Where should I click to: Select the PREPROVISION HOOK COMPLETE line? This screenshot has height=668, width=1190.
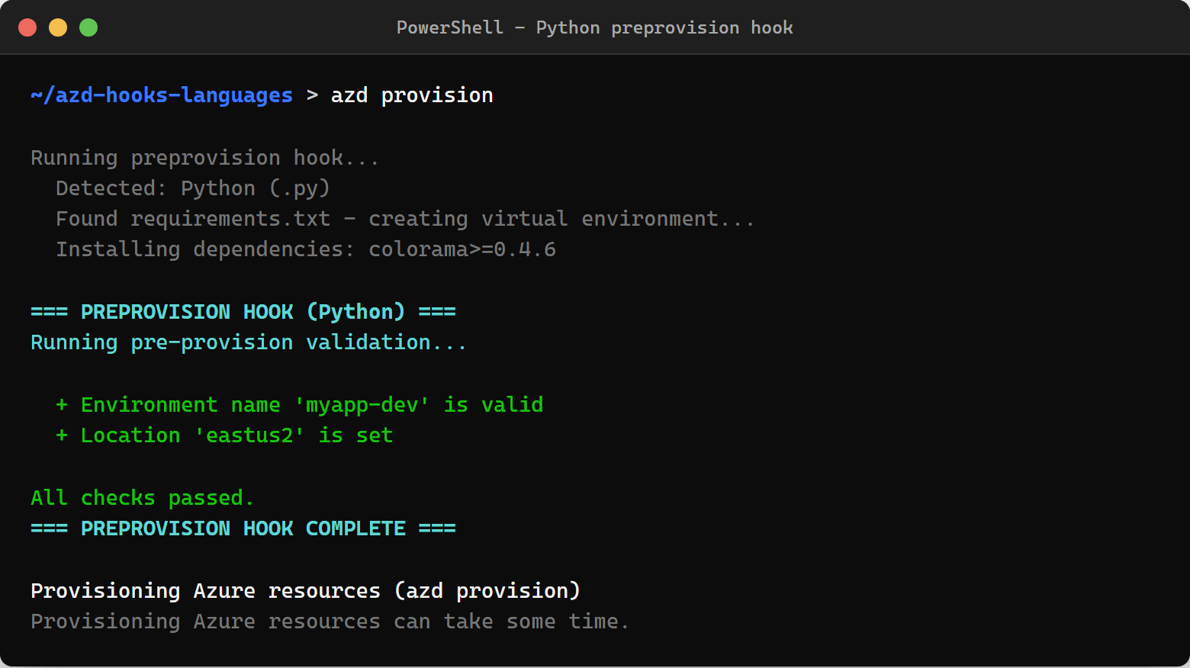point(243,528)
